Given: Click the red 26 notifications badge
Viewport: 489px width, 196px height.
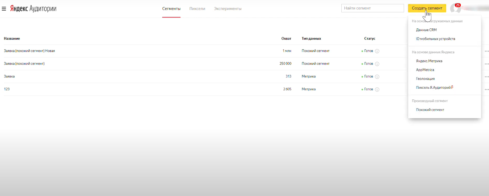Looking at the screenshot, I should tap(458, 5).
